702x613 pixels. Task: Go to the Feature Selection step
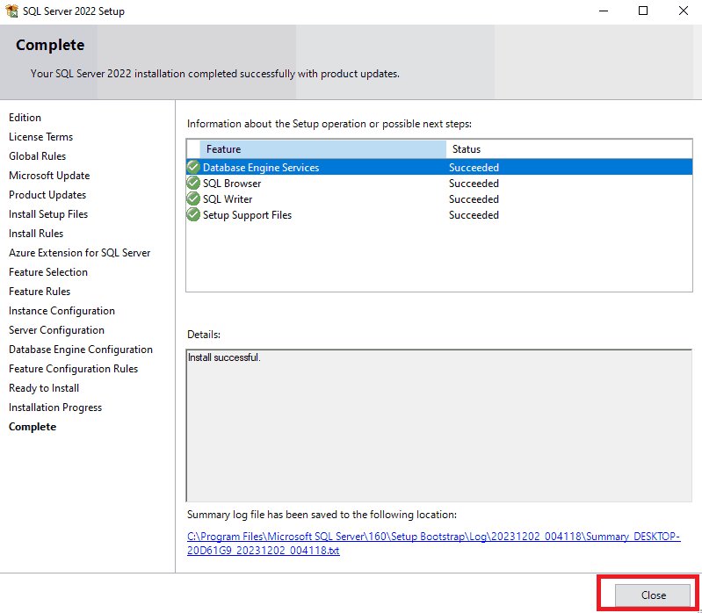(48, 272)
